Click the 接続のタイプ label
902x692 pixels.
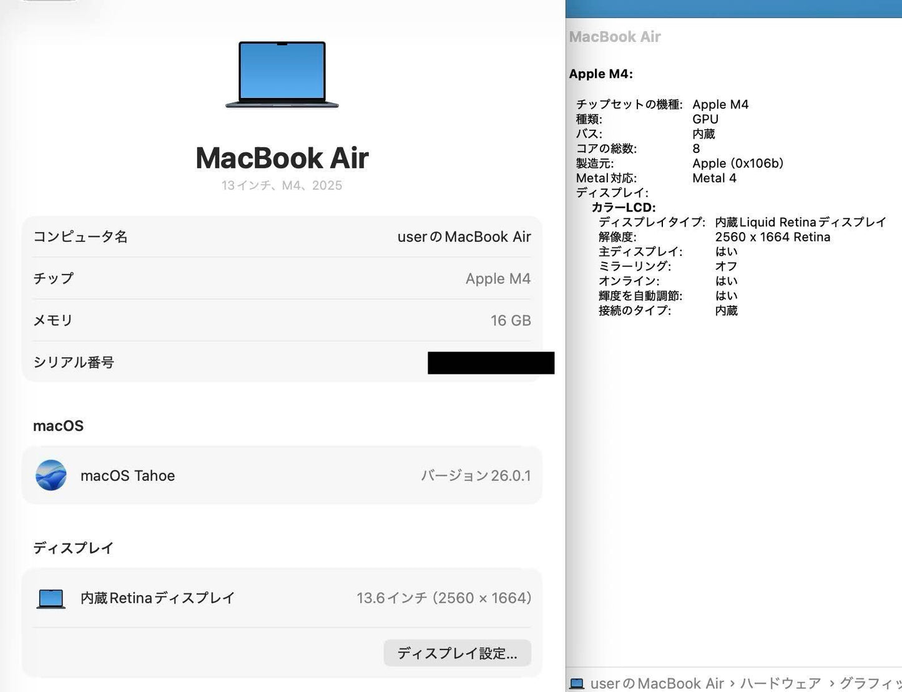(x=635, y=310)
